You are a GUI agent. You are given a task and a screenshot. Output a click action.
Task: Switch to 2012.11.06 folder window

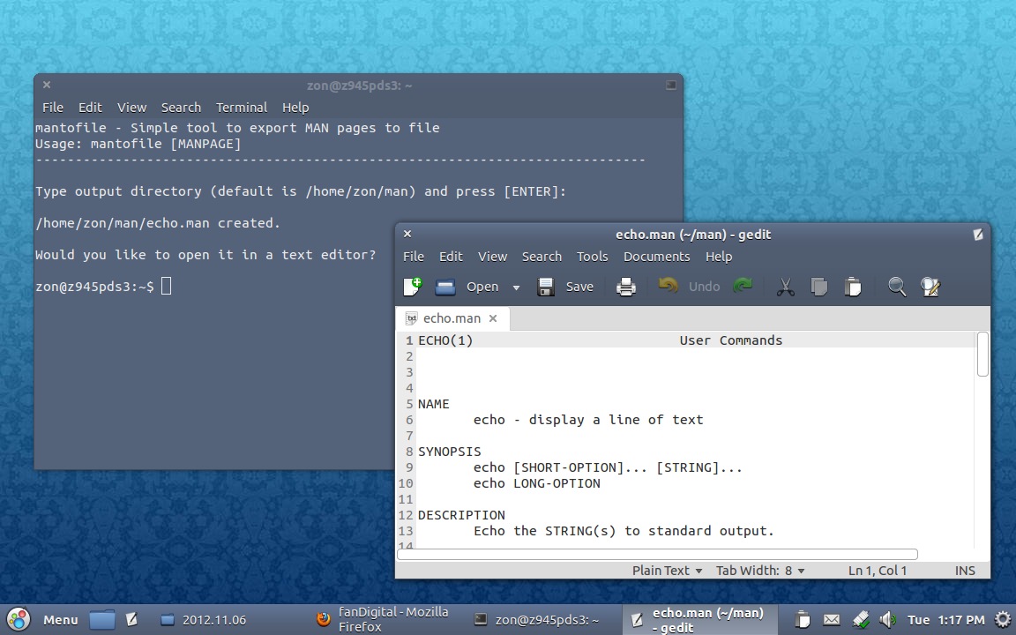[x=203, y=620]
